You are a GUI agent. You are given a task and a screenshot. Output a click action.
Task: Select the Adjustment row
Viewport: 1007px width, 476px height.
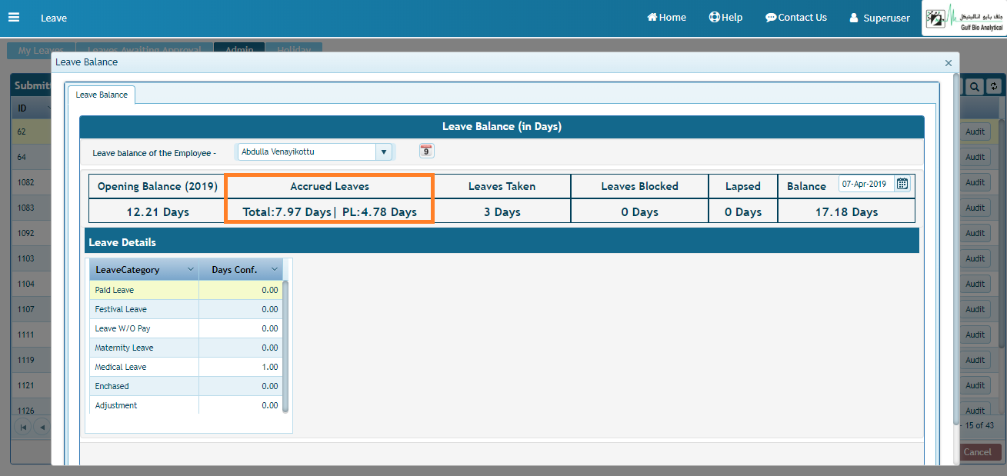(186, 405)
